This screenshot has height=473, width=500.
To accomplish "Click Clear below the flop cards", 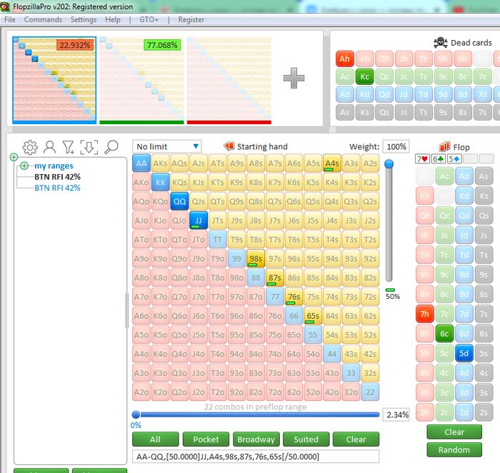I will pyautogui.click(x=454, y=432).
